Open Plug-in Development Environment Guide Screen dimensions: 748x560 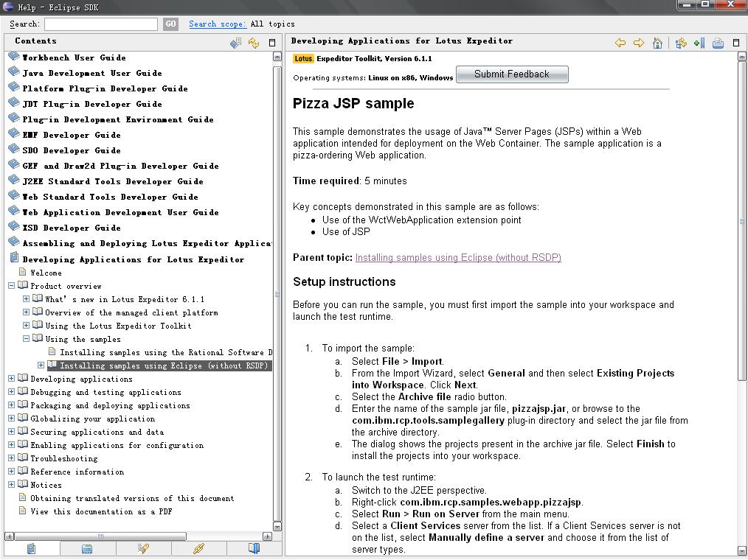[118, 119]
